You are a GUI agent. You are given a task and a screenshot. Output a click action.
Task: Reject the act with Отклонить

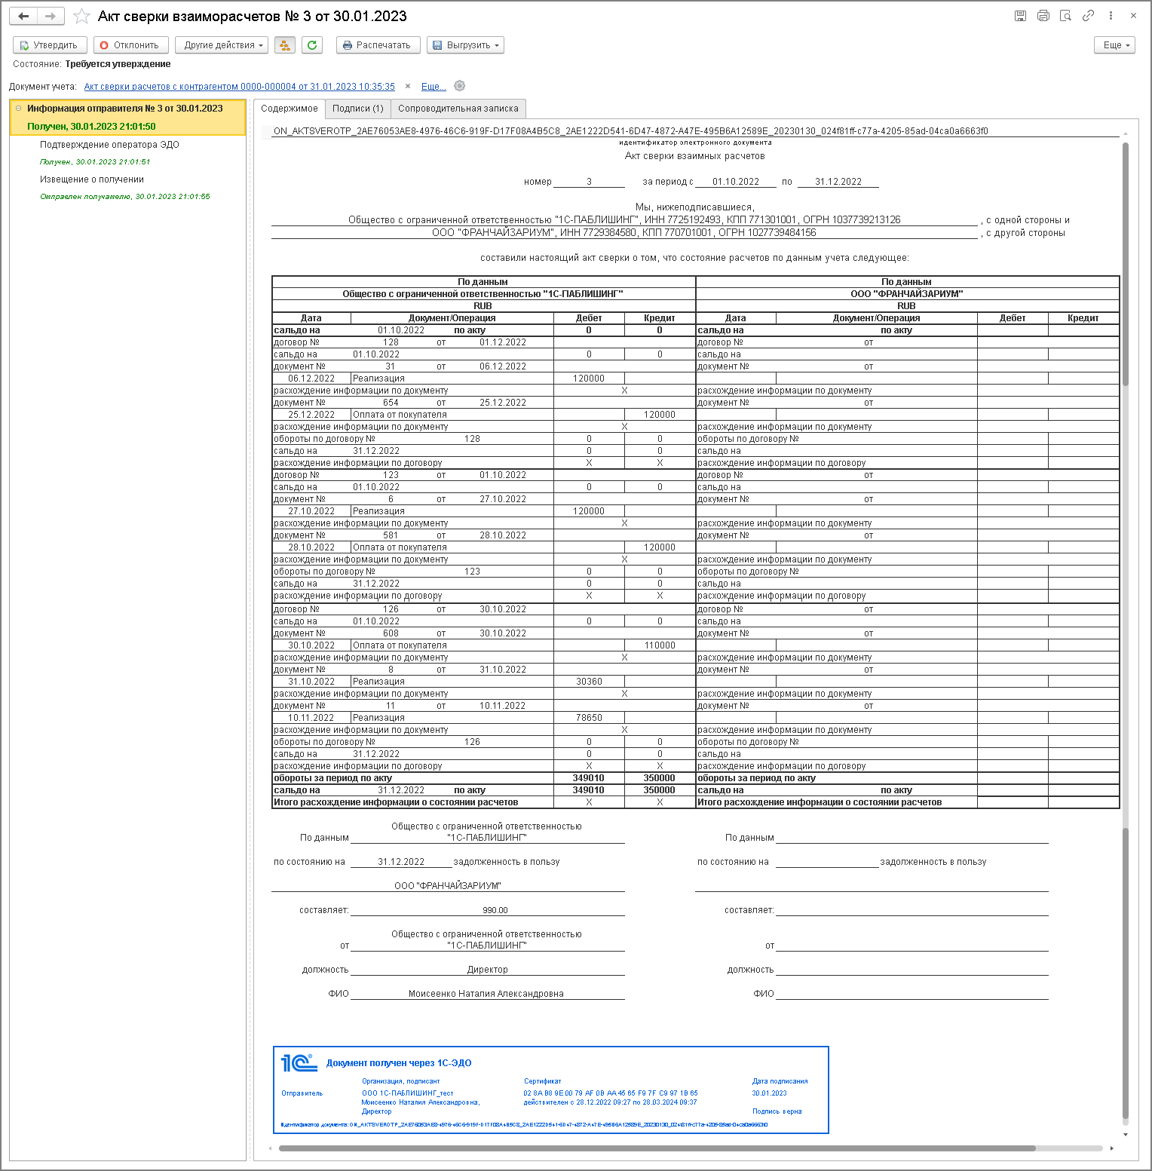tap(131, 45)
